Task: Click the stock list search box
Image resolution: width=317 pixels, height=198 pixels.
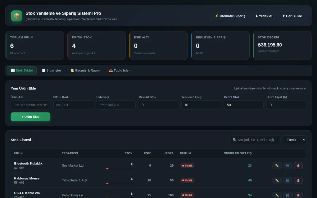Action: [255, 140]
